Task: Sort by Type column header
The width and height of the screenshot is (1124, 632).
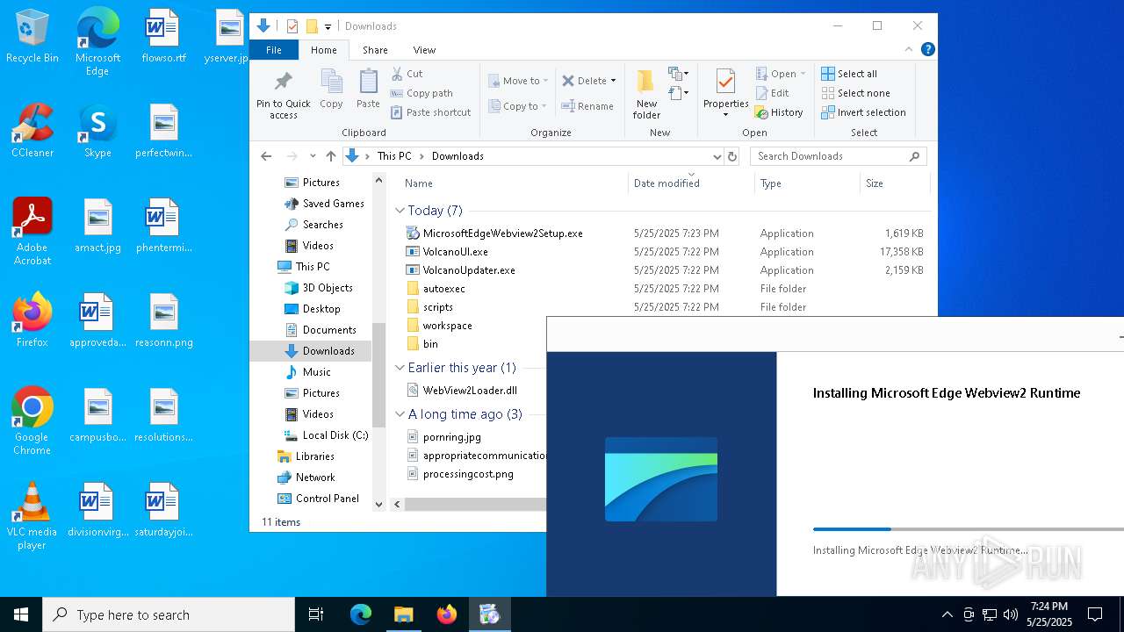Action: pos(807,183)
